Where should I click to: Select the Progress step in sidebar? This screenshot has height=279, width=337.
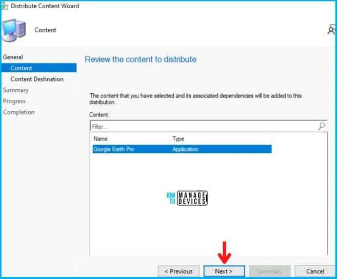pyautogui.click(x=14, y=101)
